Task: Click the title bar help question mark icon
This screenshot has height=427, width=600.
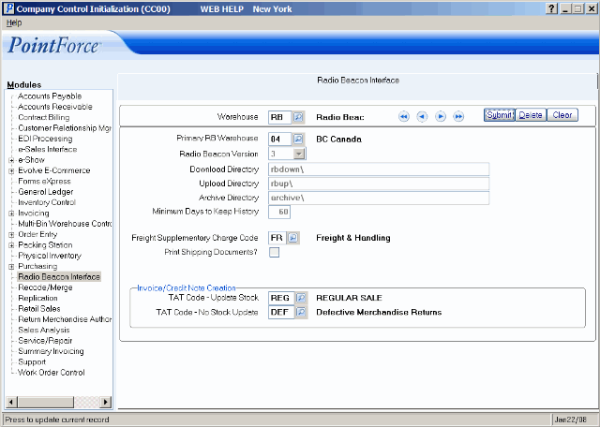Action: [551, 8]
